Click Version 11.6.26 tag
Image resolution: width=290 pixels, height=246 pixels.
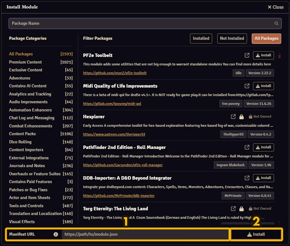click(x=259, y=104)
